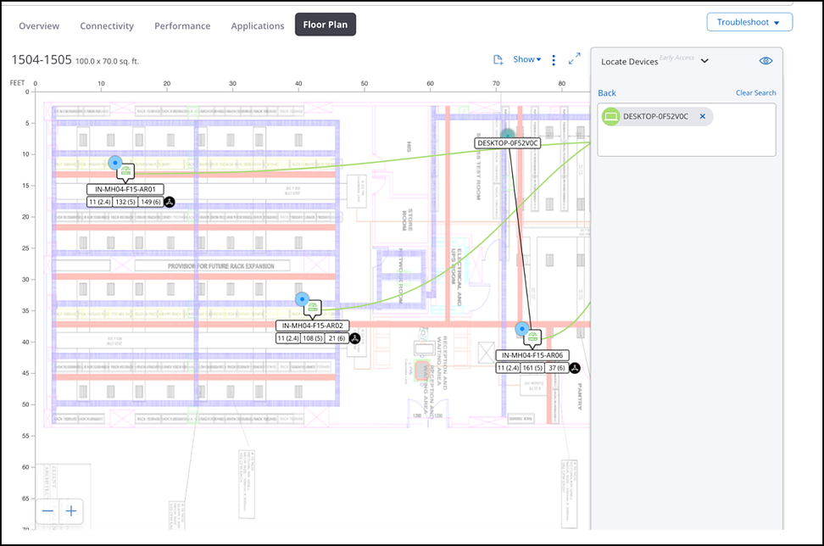Click AR06's 161 (5) radio badge
Viewport: 824px width, 546px height.
(532, 368)
